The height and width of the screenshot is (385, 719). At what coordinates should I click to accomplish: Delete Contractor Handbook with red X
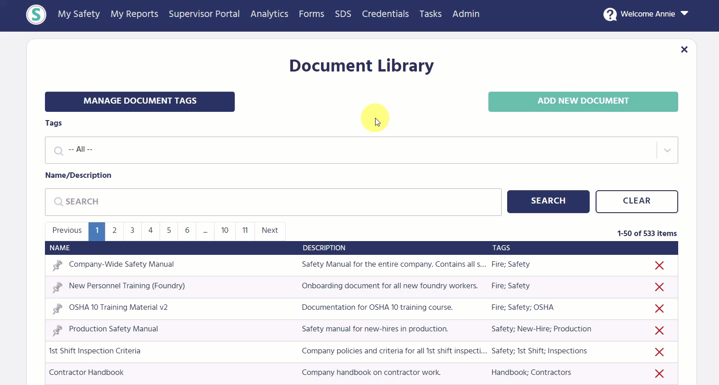coord(659,374)
